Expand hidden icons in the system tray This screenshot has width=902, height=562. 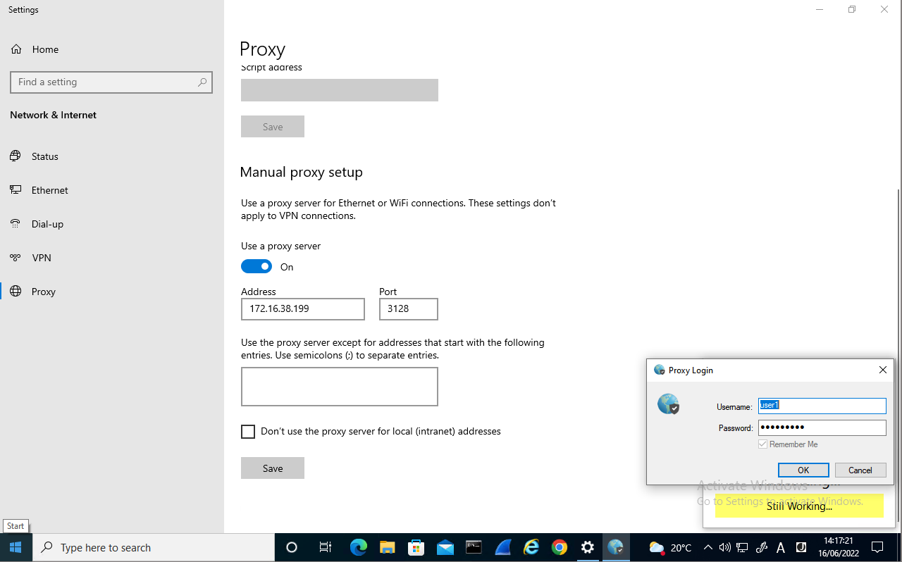pos(708,547)
